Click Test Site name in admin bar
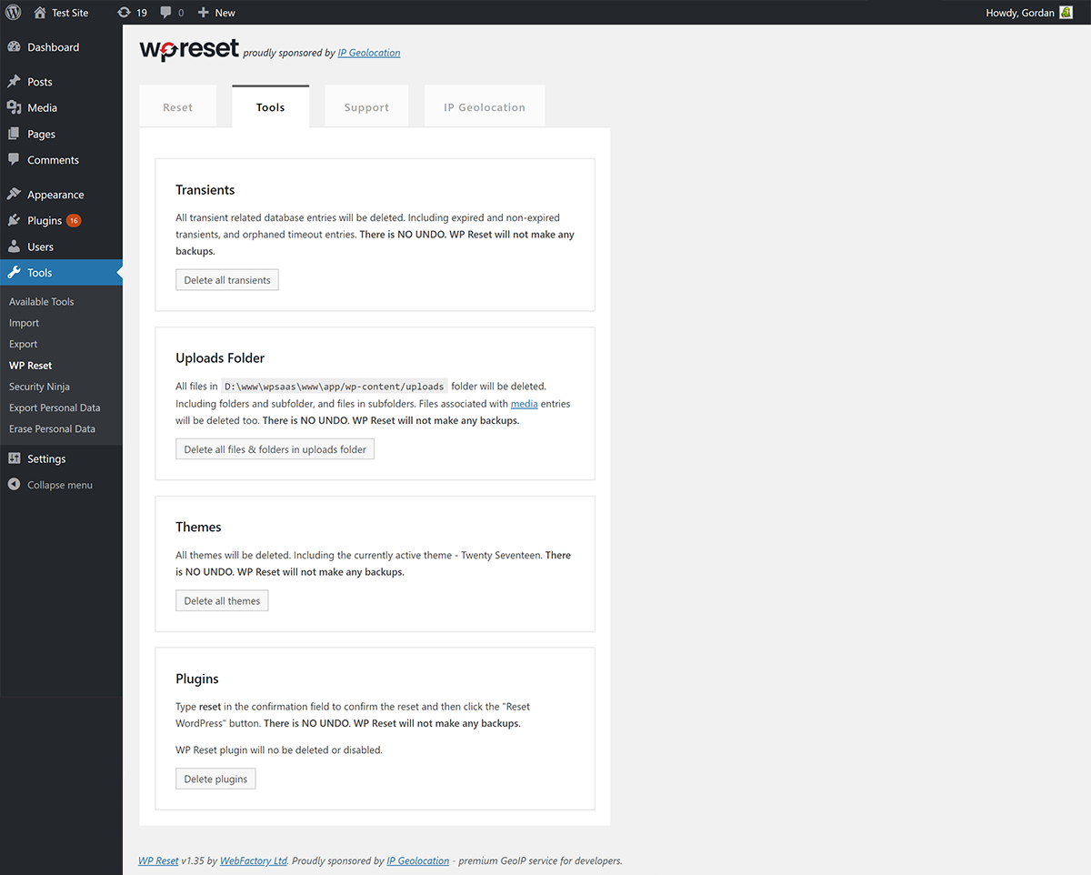 click(70, 13)
